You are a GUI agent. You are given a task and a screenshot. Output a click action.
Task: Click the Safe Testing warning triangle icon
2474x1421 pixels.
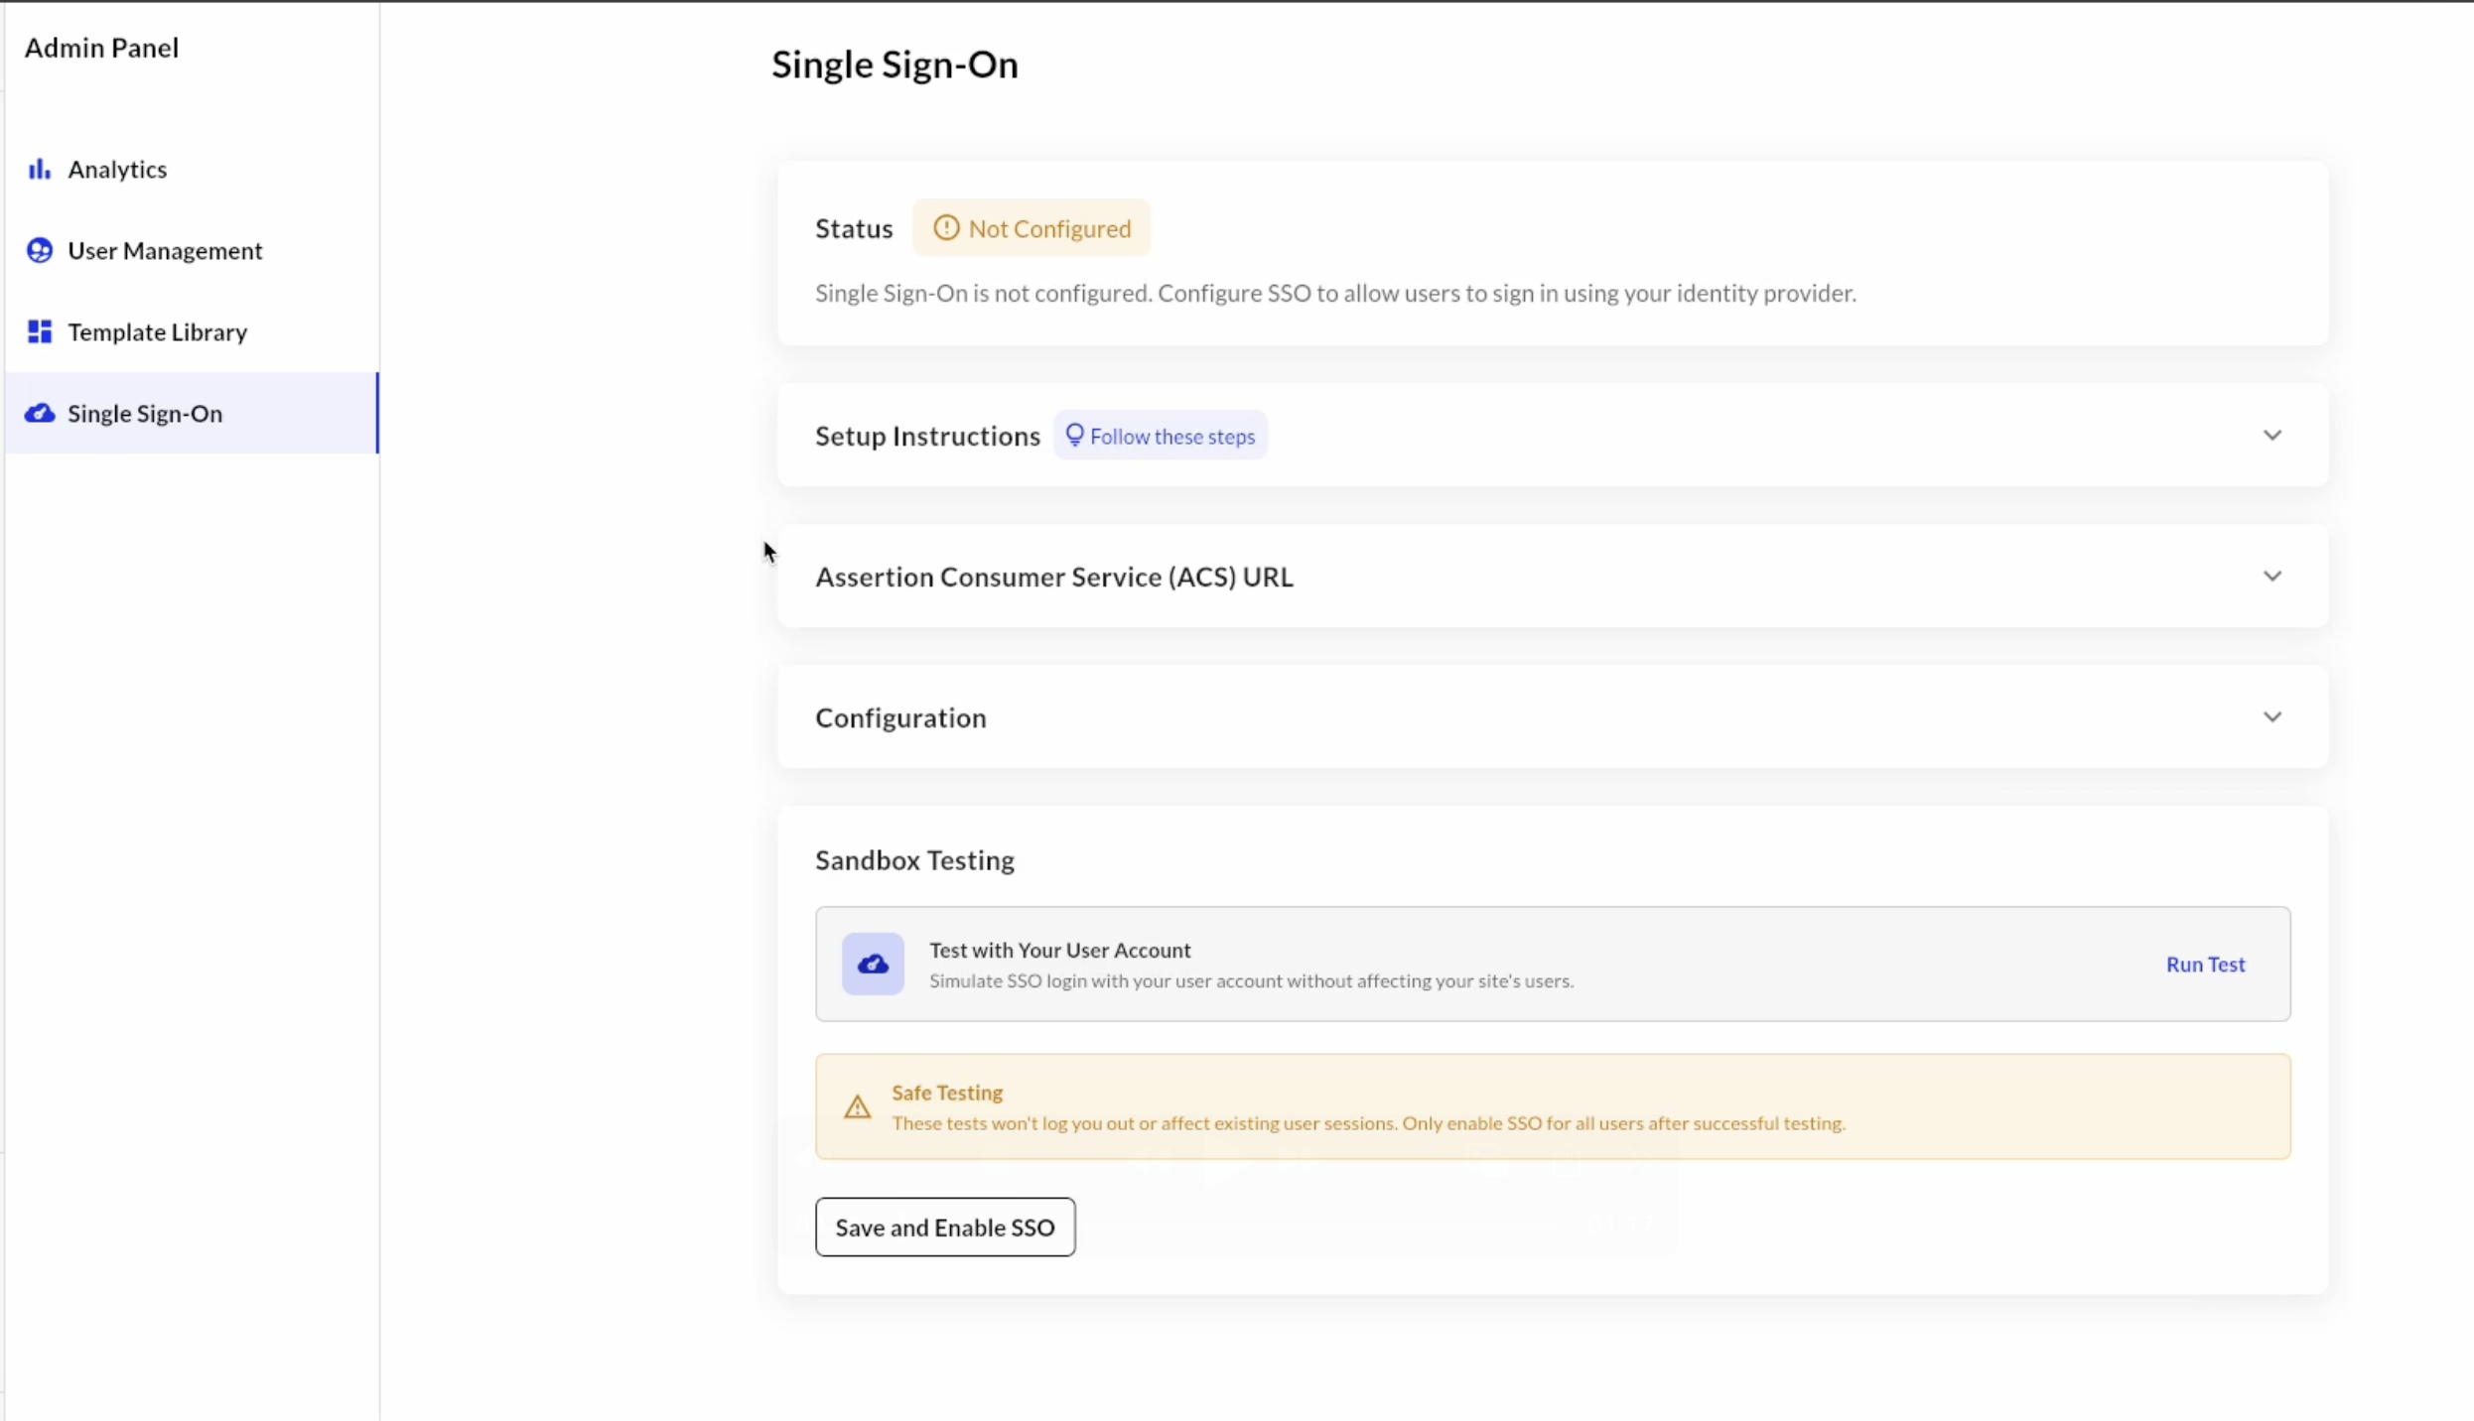tap(857, 1107)
